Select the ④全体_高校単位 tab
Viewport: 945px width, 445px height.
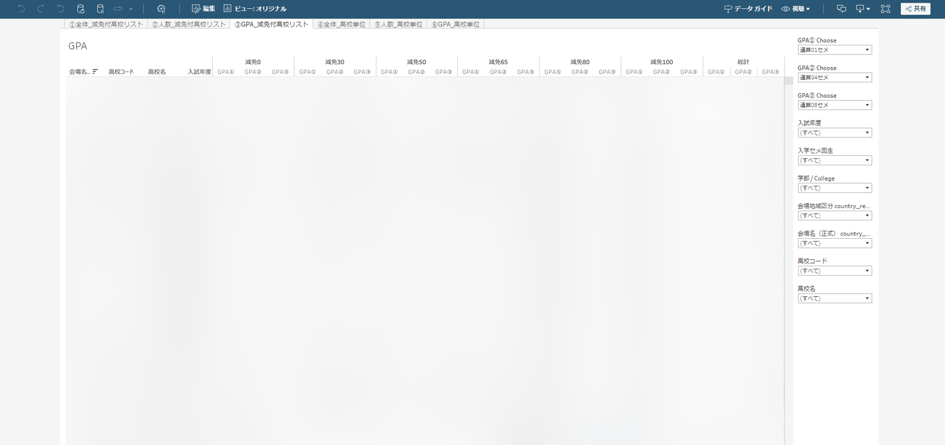pos(341,24)
